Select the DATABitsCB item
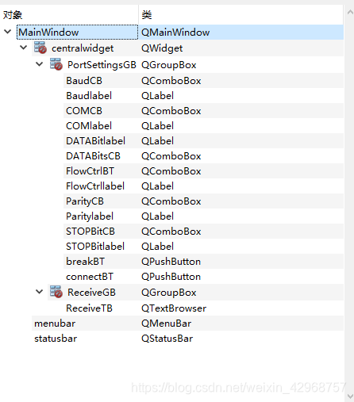The image size is (354, 402). click(93, 156)
